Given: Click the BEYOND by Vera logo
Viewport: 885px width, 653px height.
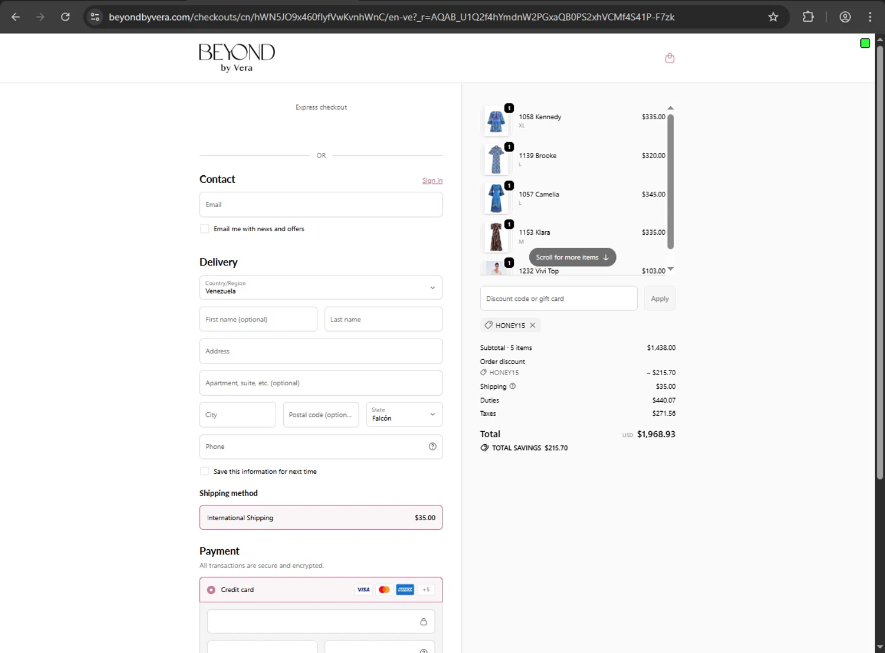Looking at the screenshot, I should click(237, 58).
